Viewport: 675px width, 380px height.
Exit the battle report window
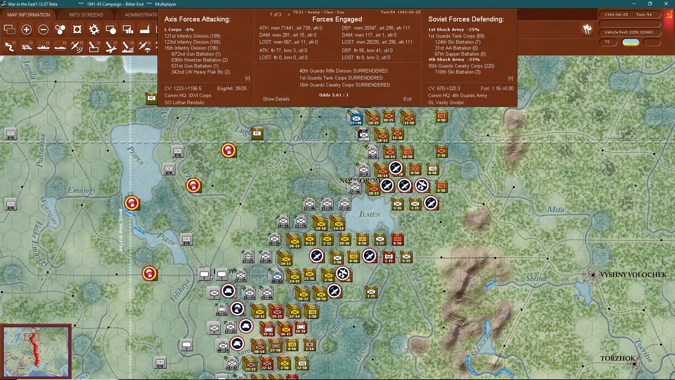407,99
